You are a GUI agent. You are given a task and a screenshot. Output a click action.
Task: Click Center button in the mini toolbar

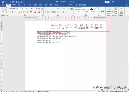click(92, 26)
